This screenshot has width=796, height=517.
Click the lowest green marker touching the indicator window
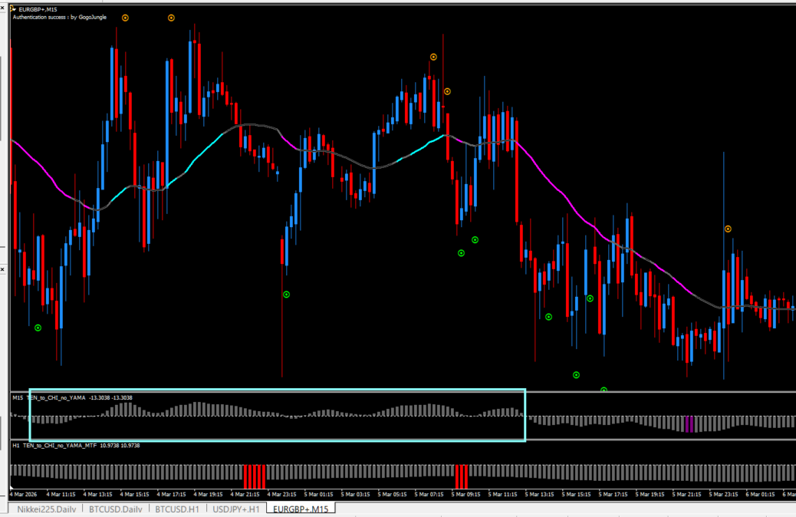(x=604, y=390)
